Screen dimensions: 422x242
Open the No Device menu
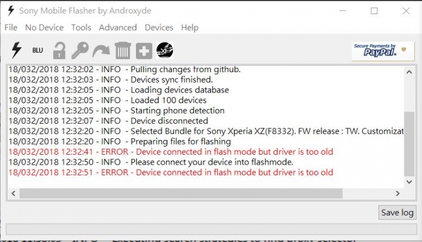click(44, 28)
